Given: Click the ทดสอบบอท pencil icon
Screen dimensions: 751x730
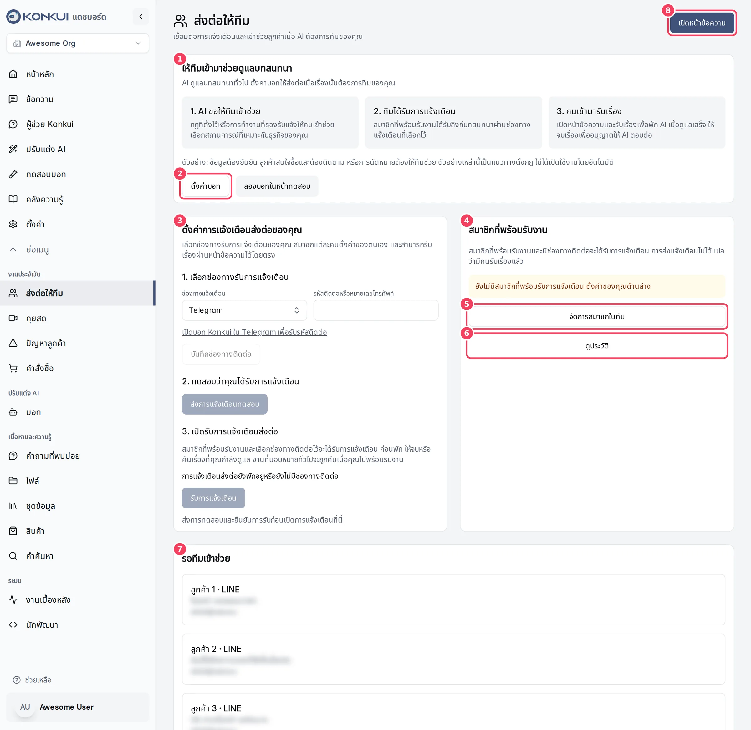Looking at the screenshot, I should point(13,175).
